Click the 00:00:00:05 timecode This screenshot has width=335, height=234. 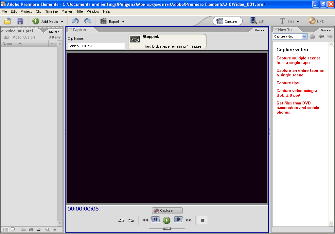83,209
